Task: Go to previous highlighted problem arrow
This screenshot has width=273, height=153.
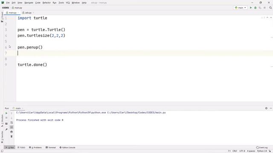Action: tap(267, 18)
